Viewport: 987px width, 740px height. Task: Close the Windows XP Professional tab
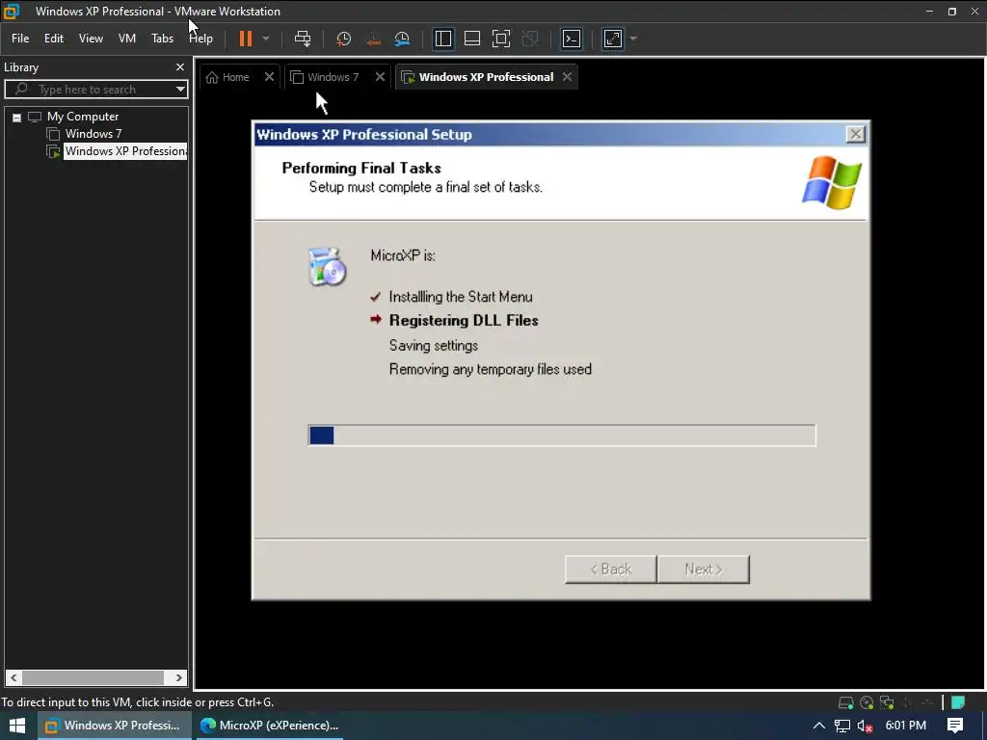(x=567, y=77)
